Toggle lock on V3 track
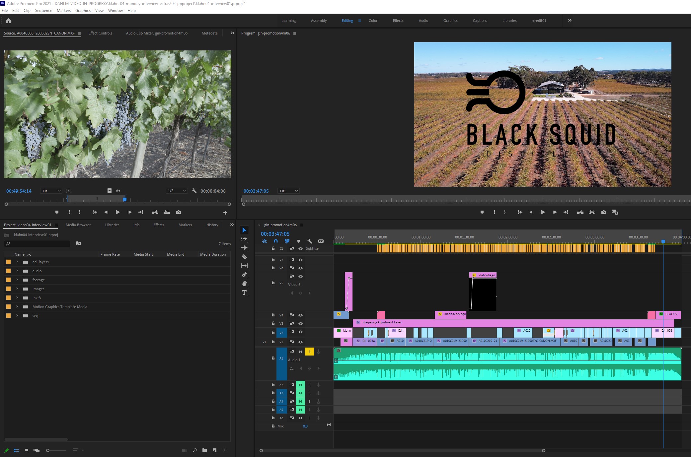Screen dimensions: 691x457 pos(273,323)
